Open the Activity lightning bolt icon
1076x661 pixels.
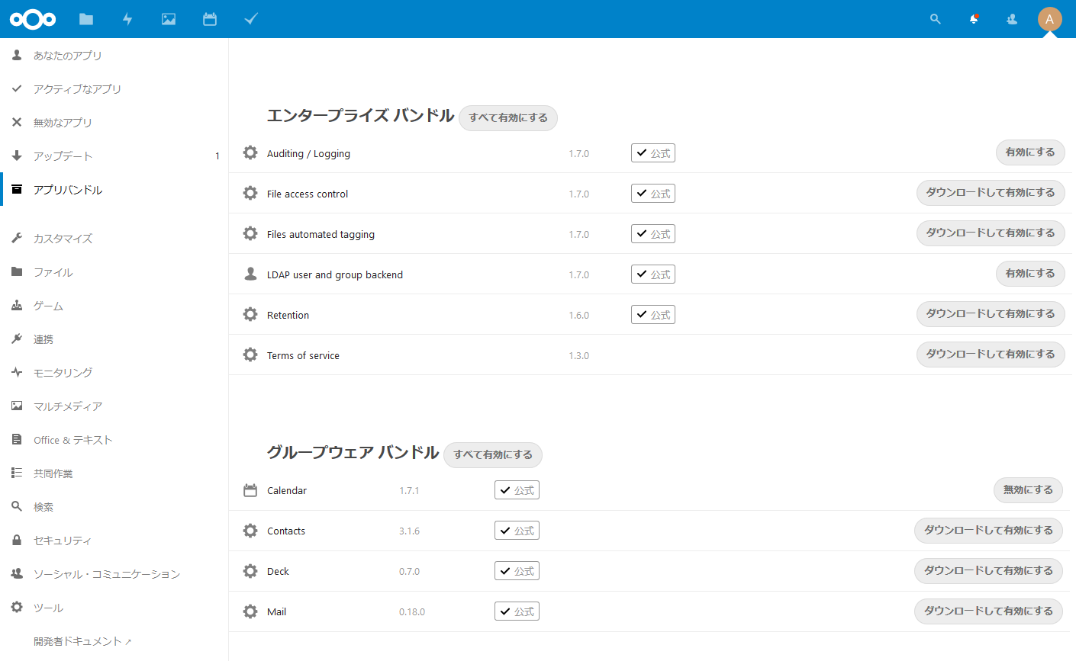pos(127,19)
